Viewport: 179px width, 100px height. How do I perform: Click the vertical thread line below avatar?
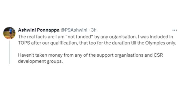tap(9, 52)
